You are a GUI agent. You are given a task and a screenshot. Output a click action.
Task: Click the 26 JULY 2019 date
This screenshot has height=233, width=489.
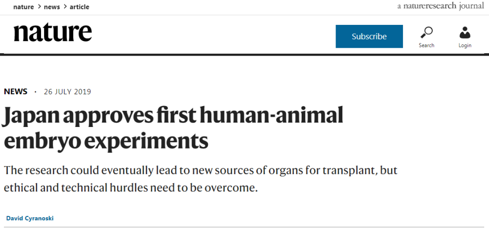[x=67, y=92]
